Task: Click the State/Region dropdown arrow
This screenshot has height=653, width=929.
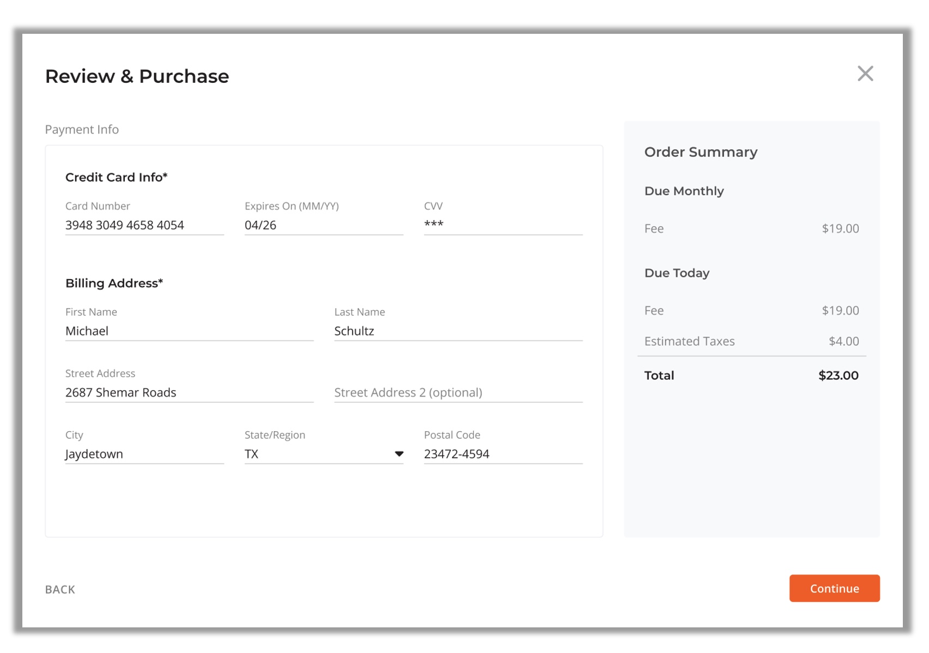Action: 399,454
